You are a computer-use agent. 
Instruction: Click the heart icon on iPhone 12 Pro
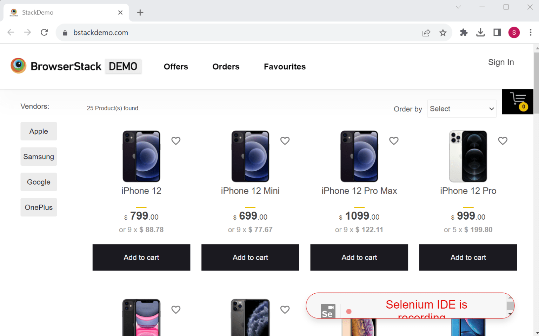coord(503,140)
